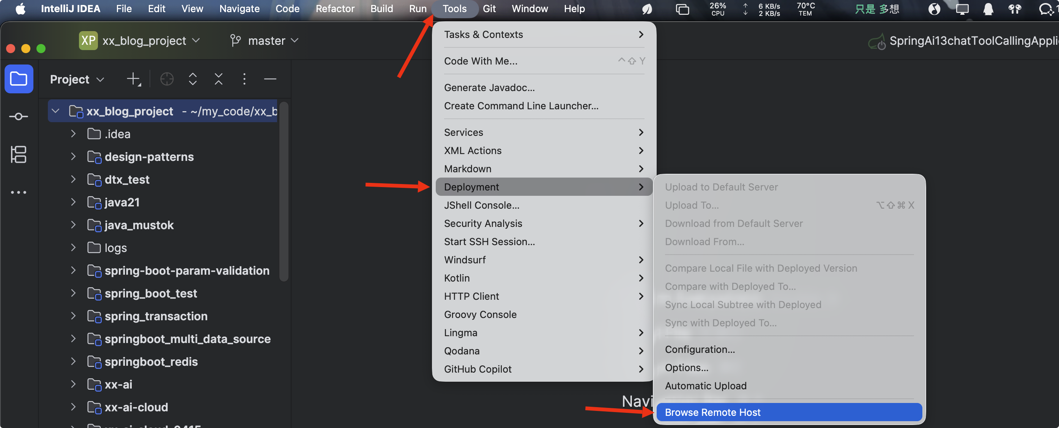Open Deployment Options... entry

pos(789,367)
